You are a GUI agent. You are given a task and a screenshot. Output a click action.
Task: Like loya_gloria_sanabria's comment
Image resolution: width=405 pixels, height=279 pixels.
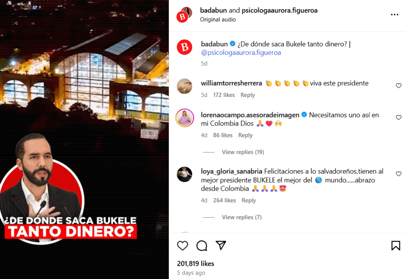point(399,174)
